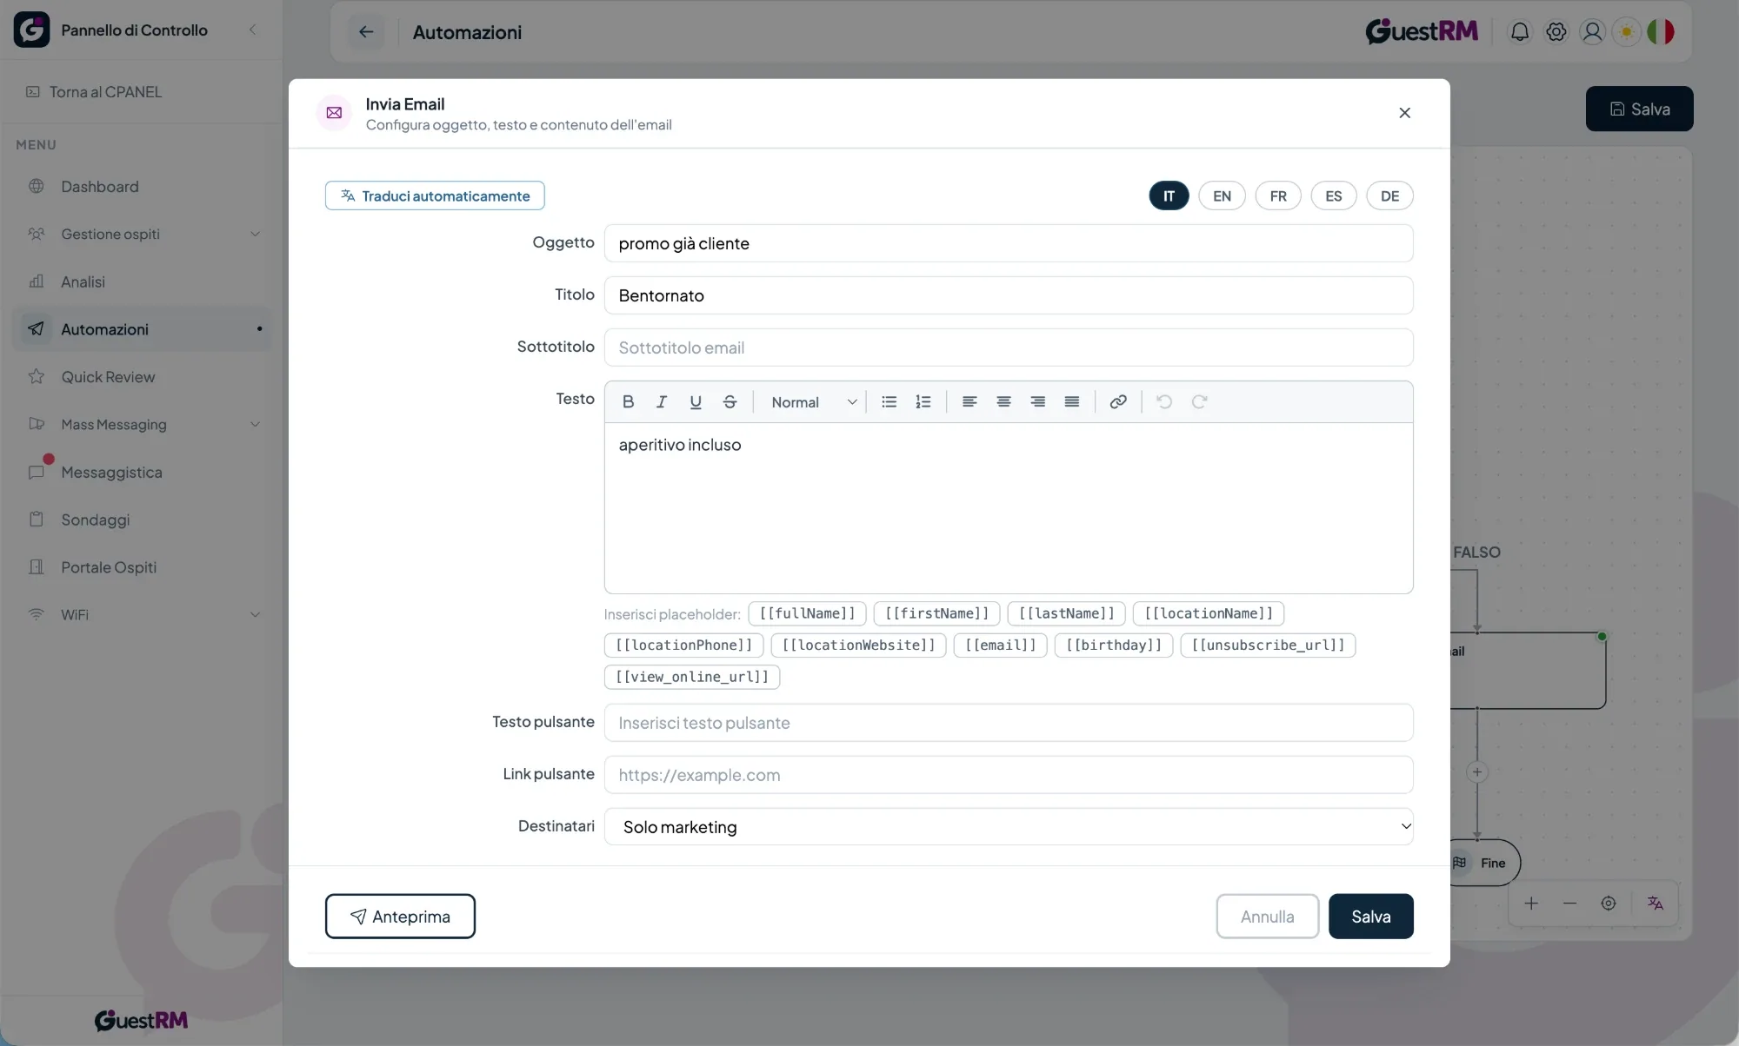Toggle light theme sun icon
Screen dimensions: 1739x1046
pos(1626,32)
